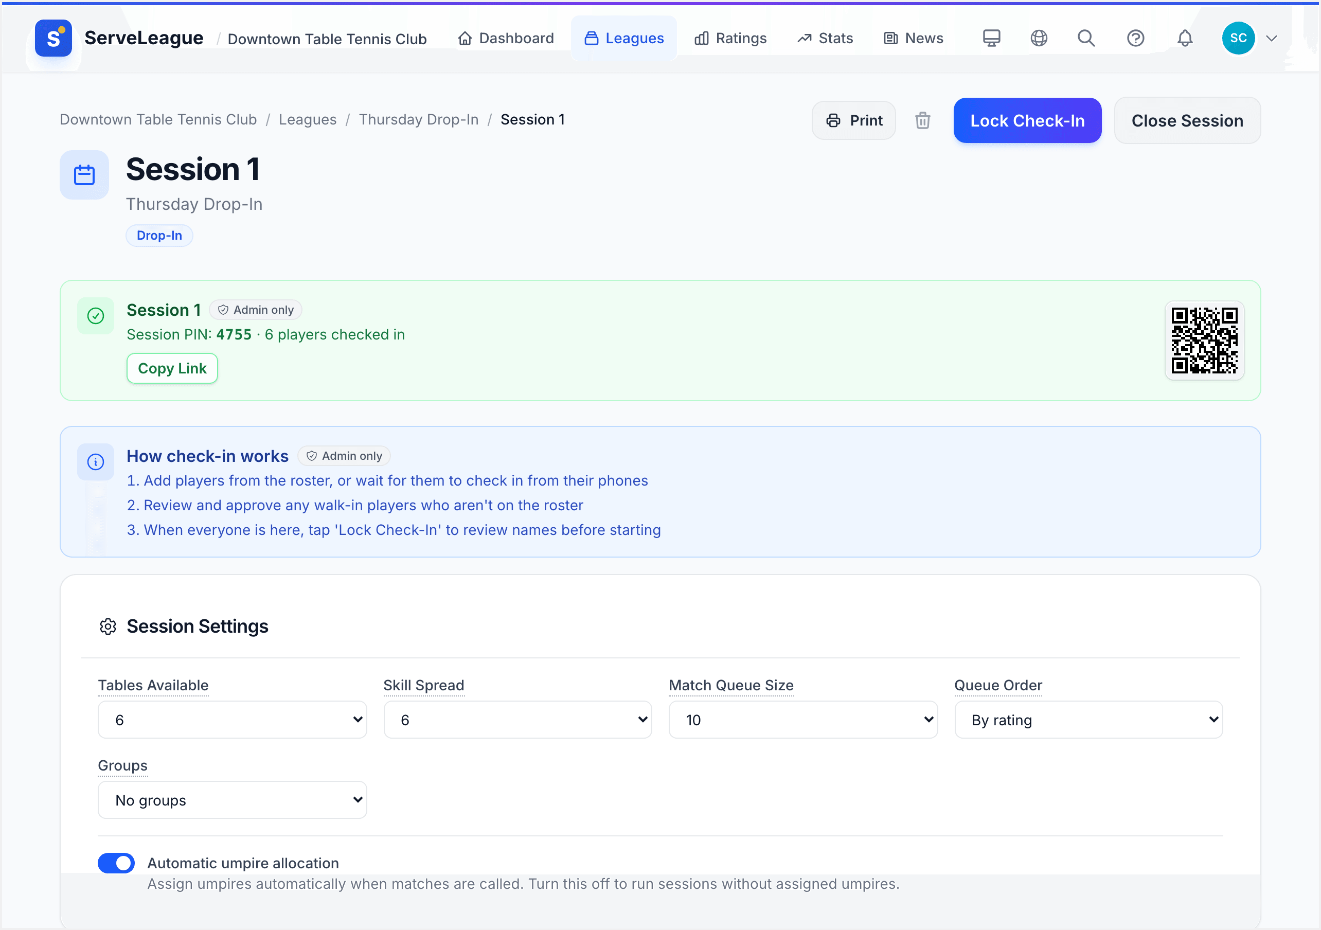Click the Session PIN 4755 text
This screenshot has width=1321, height=930.
point(189,334)
